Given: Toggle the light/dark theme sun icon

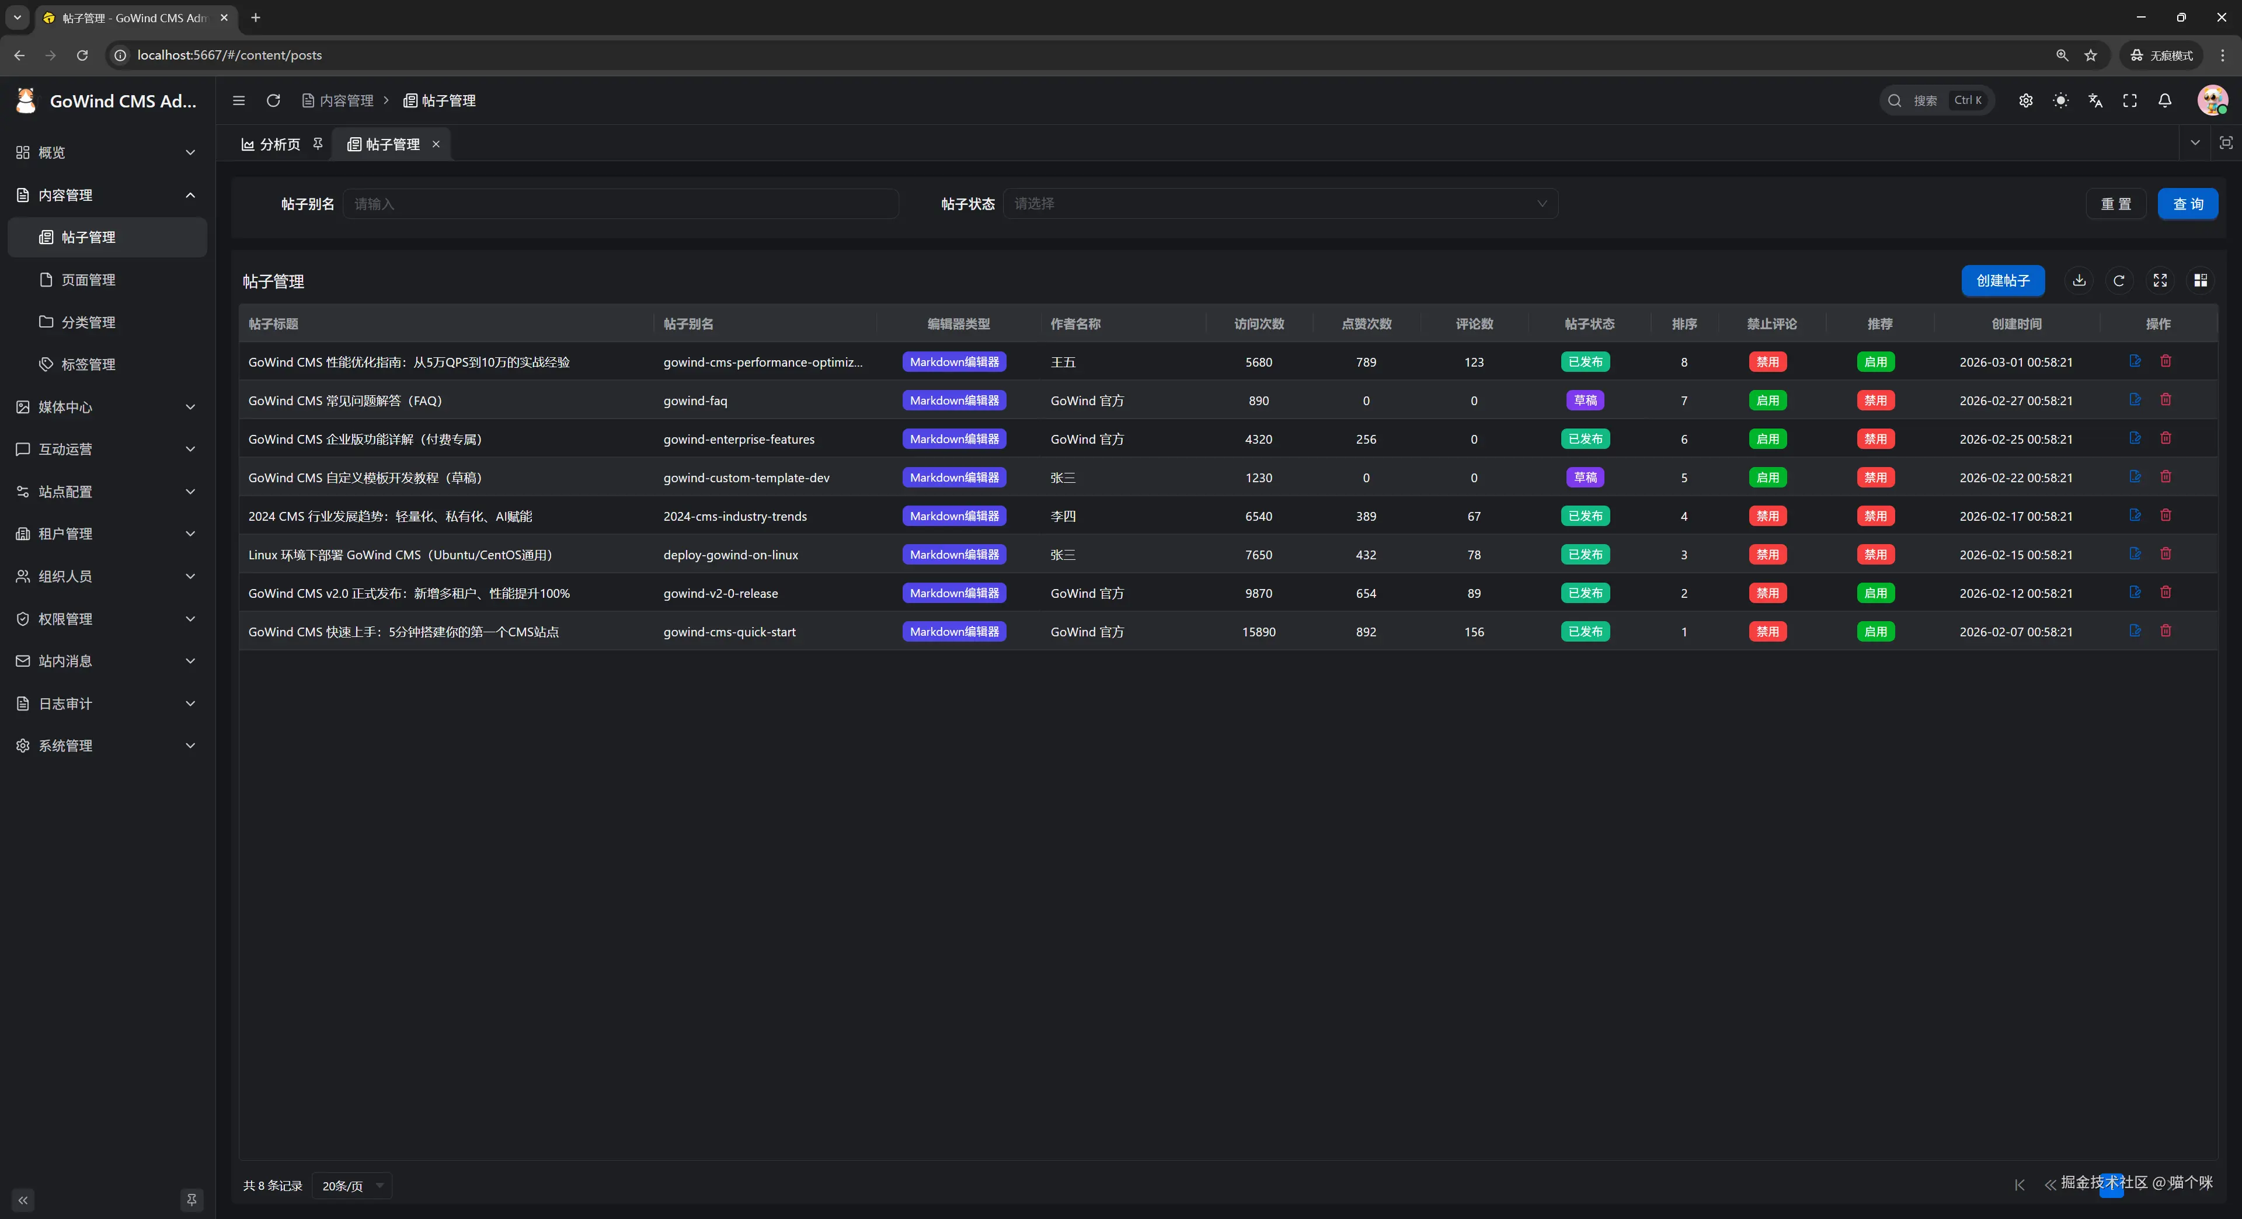Looking at the screenshot, I should point(2060,101).
